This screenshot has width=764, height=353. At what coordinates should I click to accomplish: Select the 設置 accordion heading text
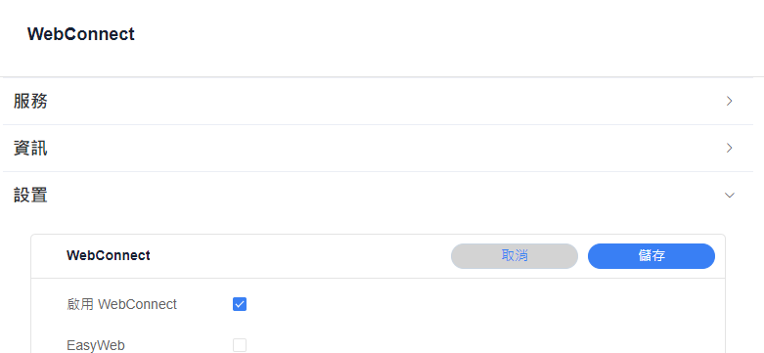[x=30, y=196]
